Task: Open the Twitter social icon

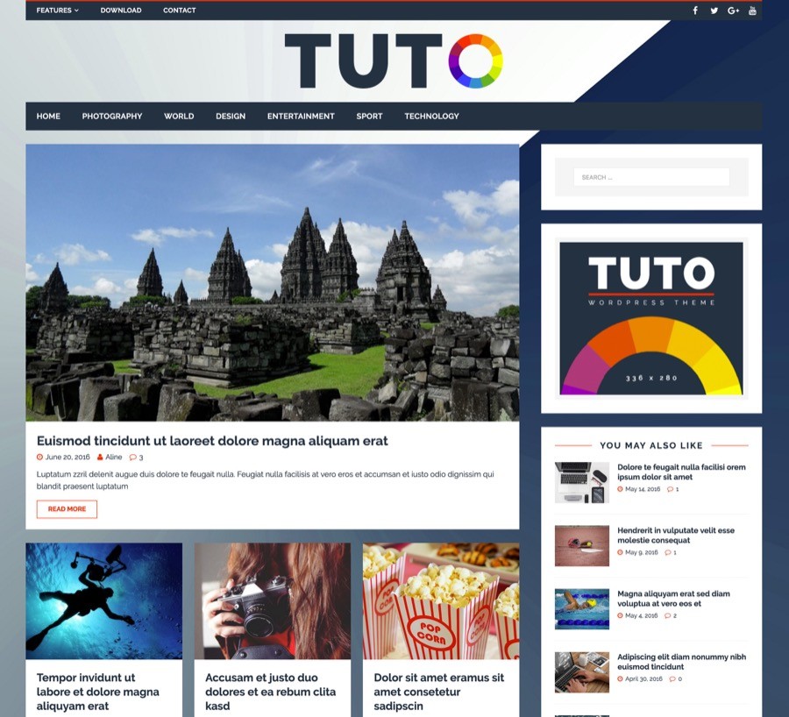Action: tap(714, 10)
